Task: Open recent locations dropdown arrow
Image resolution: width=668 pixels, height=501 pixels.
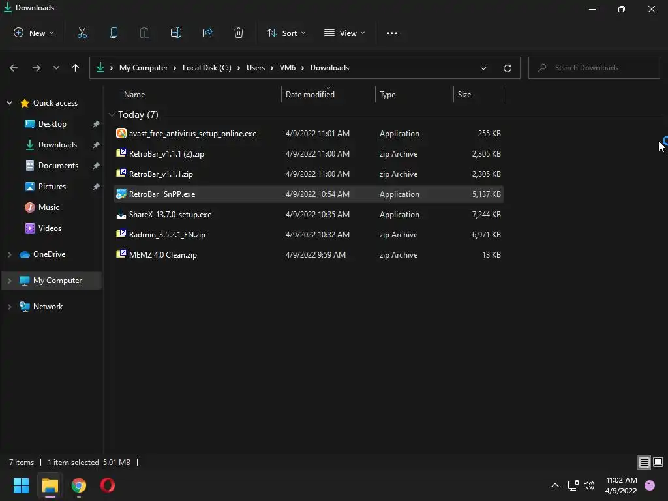Action: pos(56,68)
